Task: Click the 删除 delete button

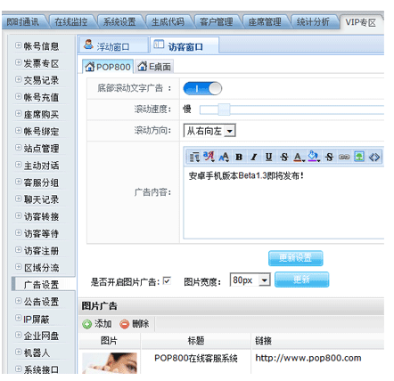Action: pos(135,324)
